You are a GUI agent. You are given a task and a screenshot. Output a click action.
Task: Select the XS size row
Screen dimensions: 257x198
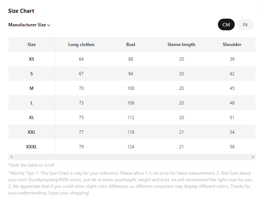(31, 59)
